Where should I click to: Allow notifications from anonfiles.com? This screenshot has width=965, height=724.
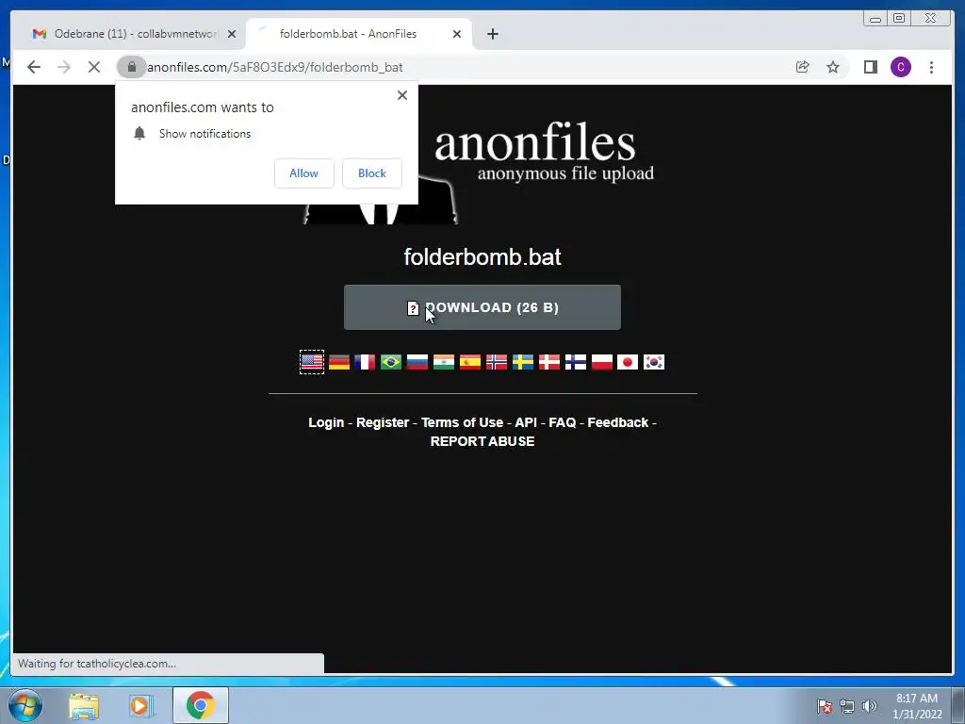tap(304, 173)
